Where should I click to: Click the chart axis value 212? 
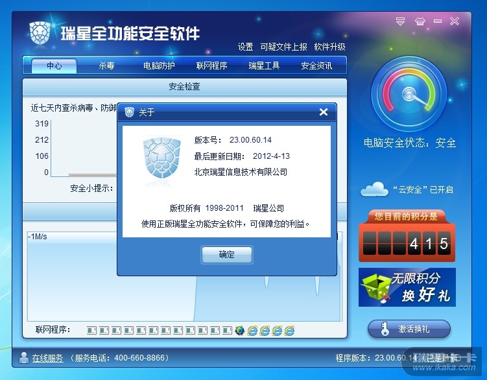[x=42, y=140]
